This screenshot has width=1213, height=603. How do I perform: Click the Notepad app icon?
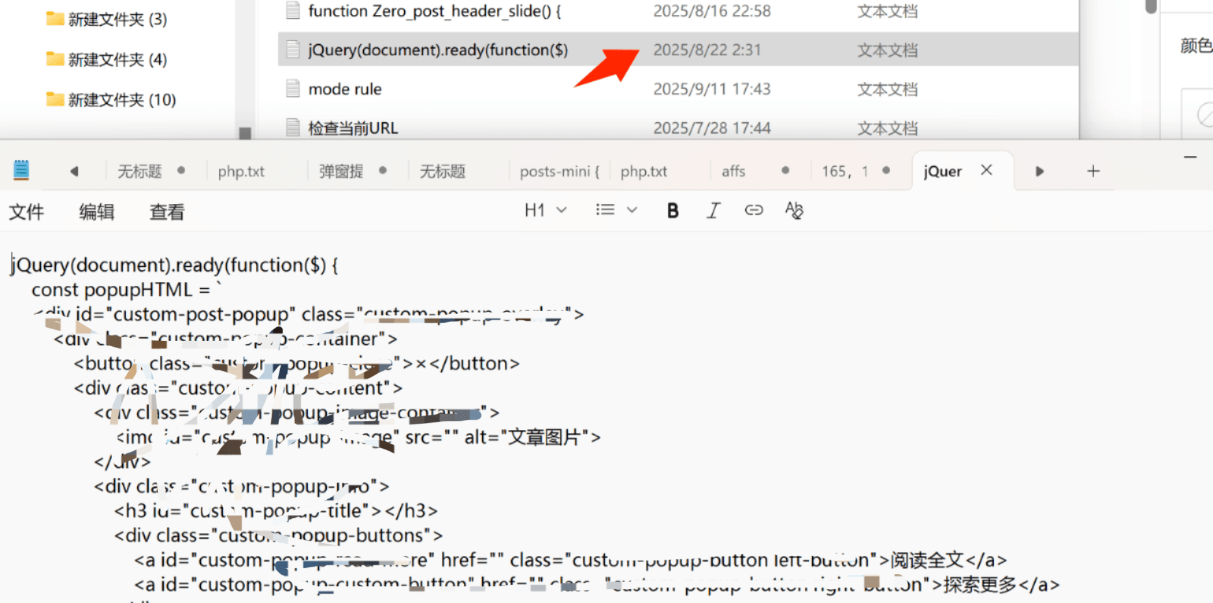pos(21,171)
